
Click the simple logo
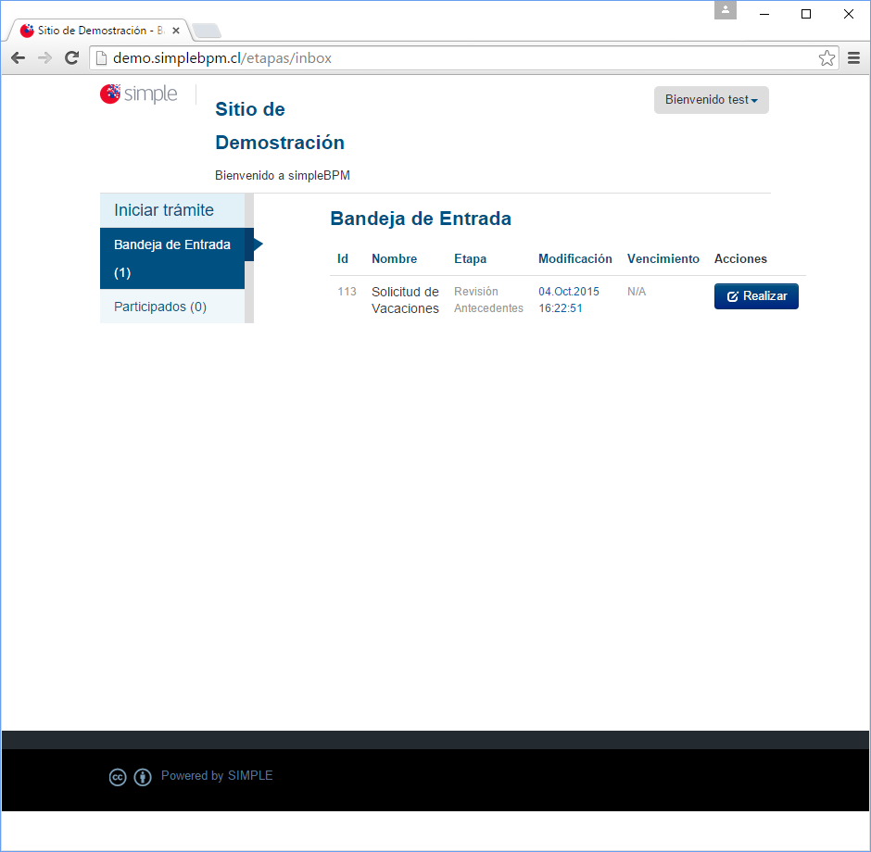click(139, 94)
